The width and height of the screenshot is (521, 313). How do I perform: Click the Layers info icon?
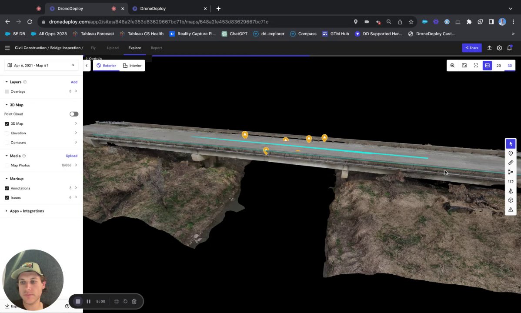(x=25, y=82)
